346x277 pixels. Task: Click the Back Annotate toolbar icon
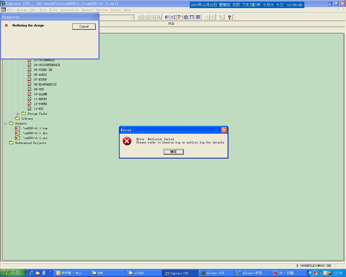[x=173, y=17]
